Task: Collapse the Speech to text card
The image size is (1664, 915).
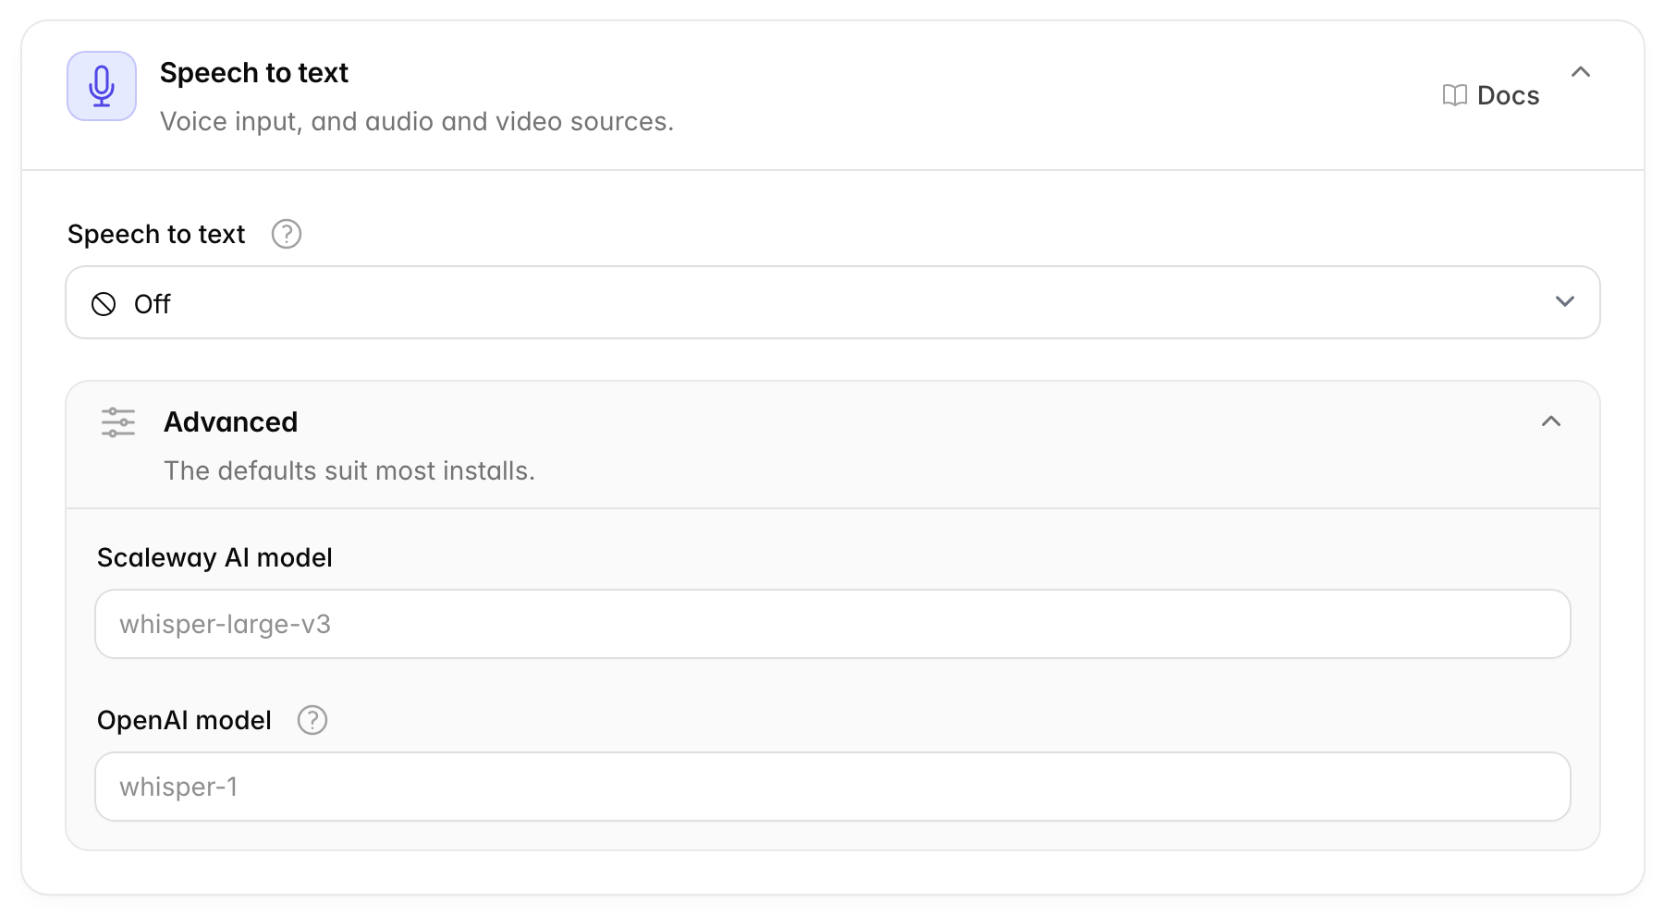Action: coord(1581,72)
